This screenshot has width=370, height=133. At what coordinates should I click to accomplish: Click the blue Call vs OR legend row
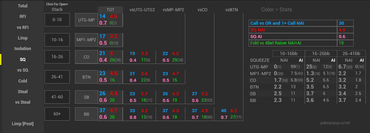(x=293, y=23)
